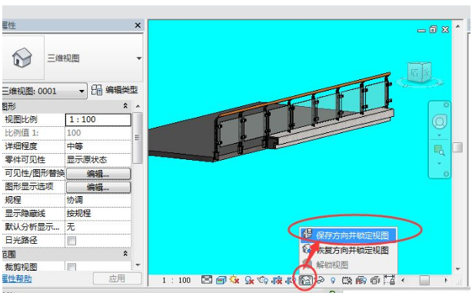Image resolution: width=472 pixels, height=293 pixels.
Task: Open the 详细程度 value 中等
Action: [98, 146]
